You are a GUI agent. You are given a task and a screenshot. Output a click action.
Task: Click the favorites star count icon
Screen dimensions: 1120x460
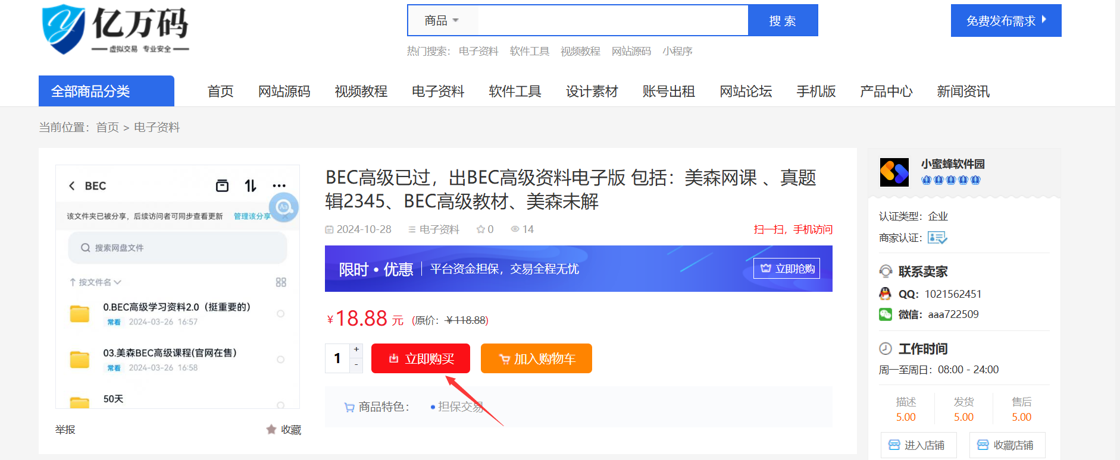(x=481, y=229)
